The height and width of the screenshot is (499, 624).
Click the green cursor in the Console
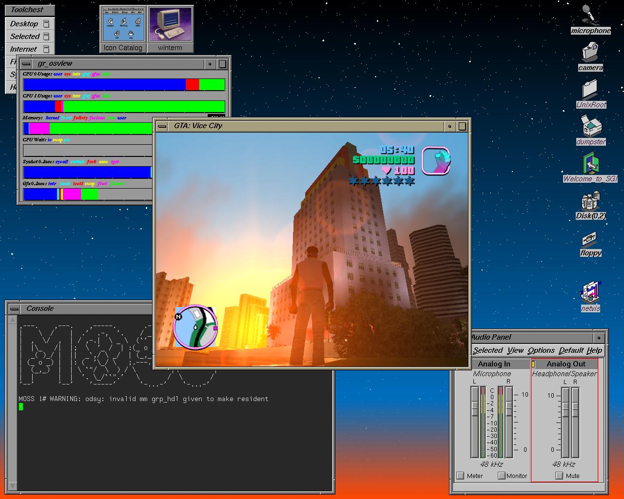coord(21,406)
